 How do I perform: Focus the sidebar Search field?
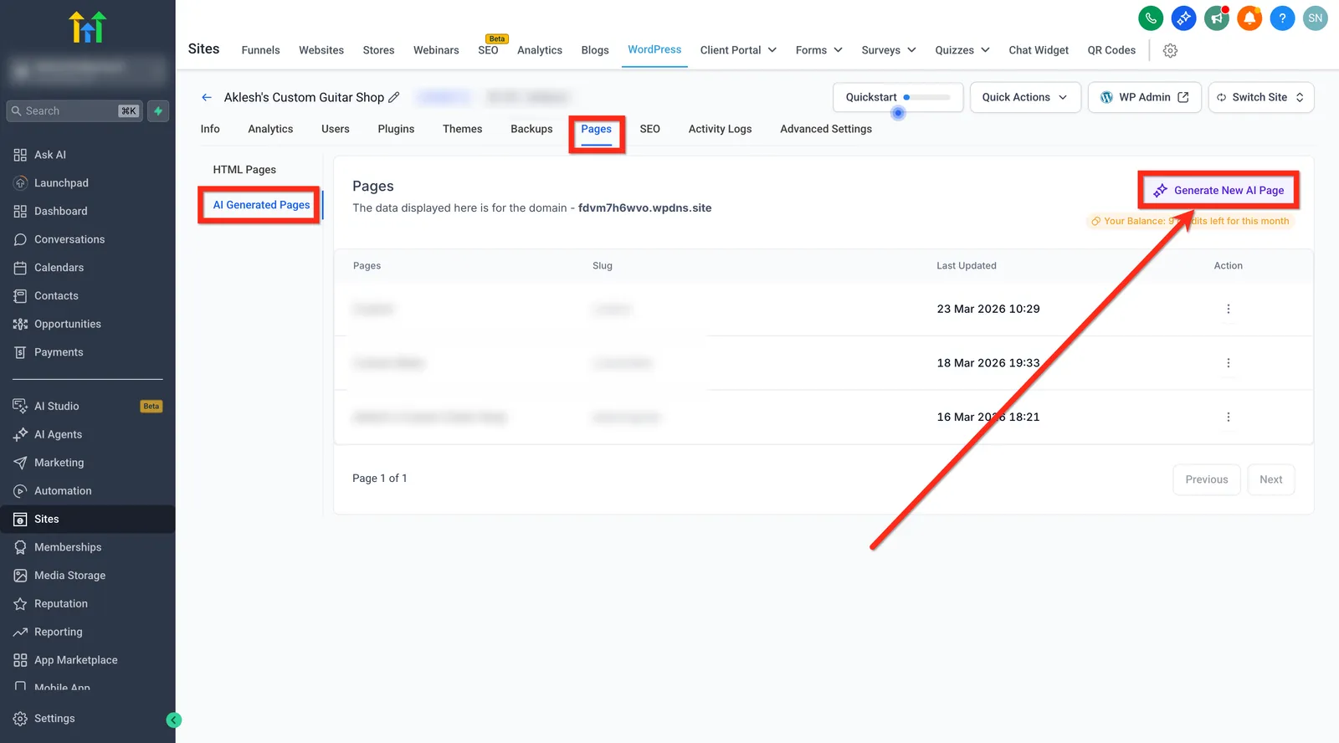(74, 110)
